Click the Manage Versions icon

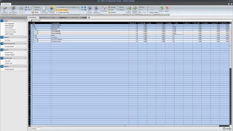click(x=134, y=10)
